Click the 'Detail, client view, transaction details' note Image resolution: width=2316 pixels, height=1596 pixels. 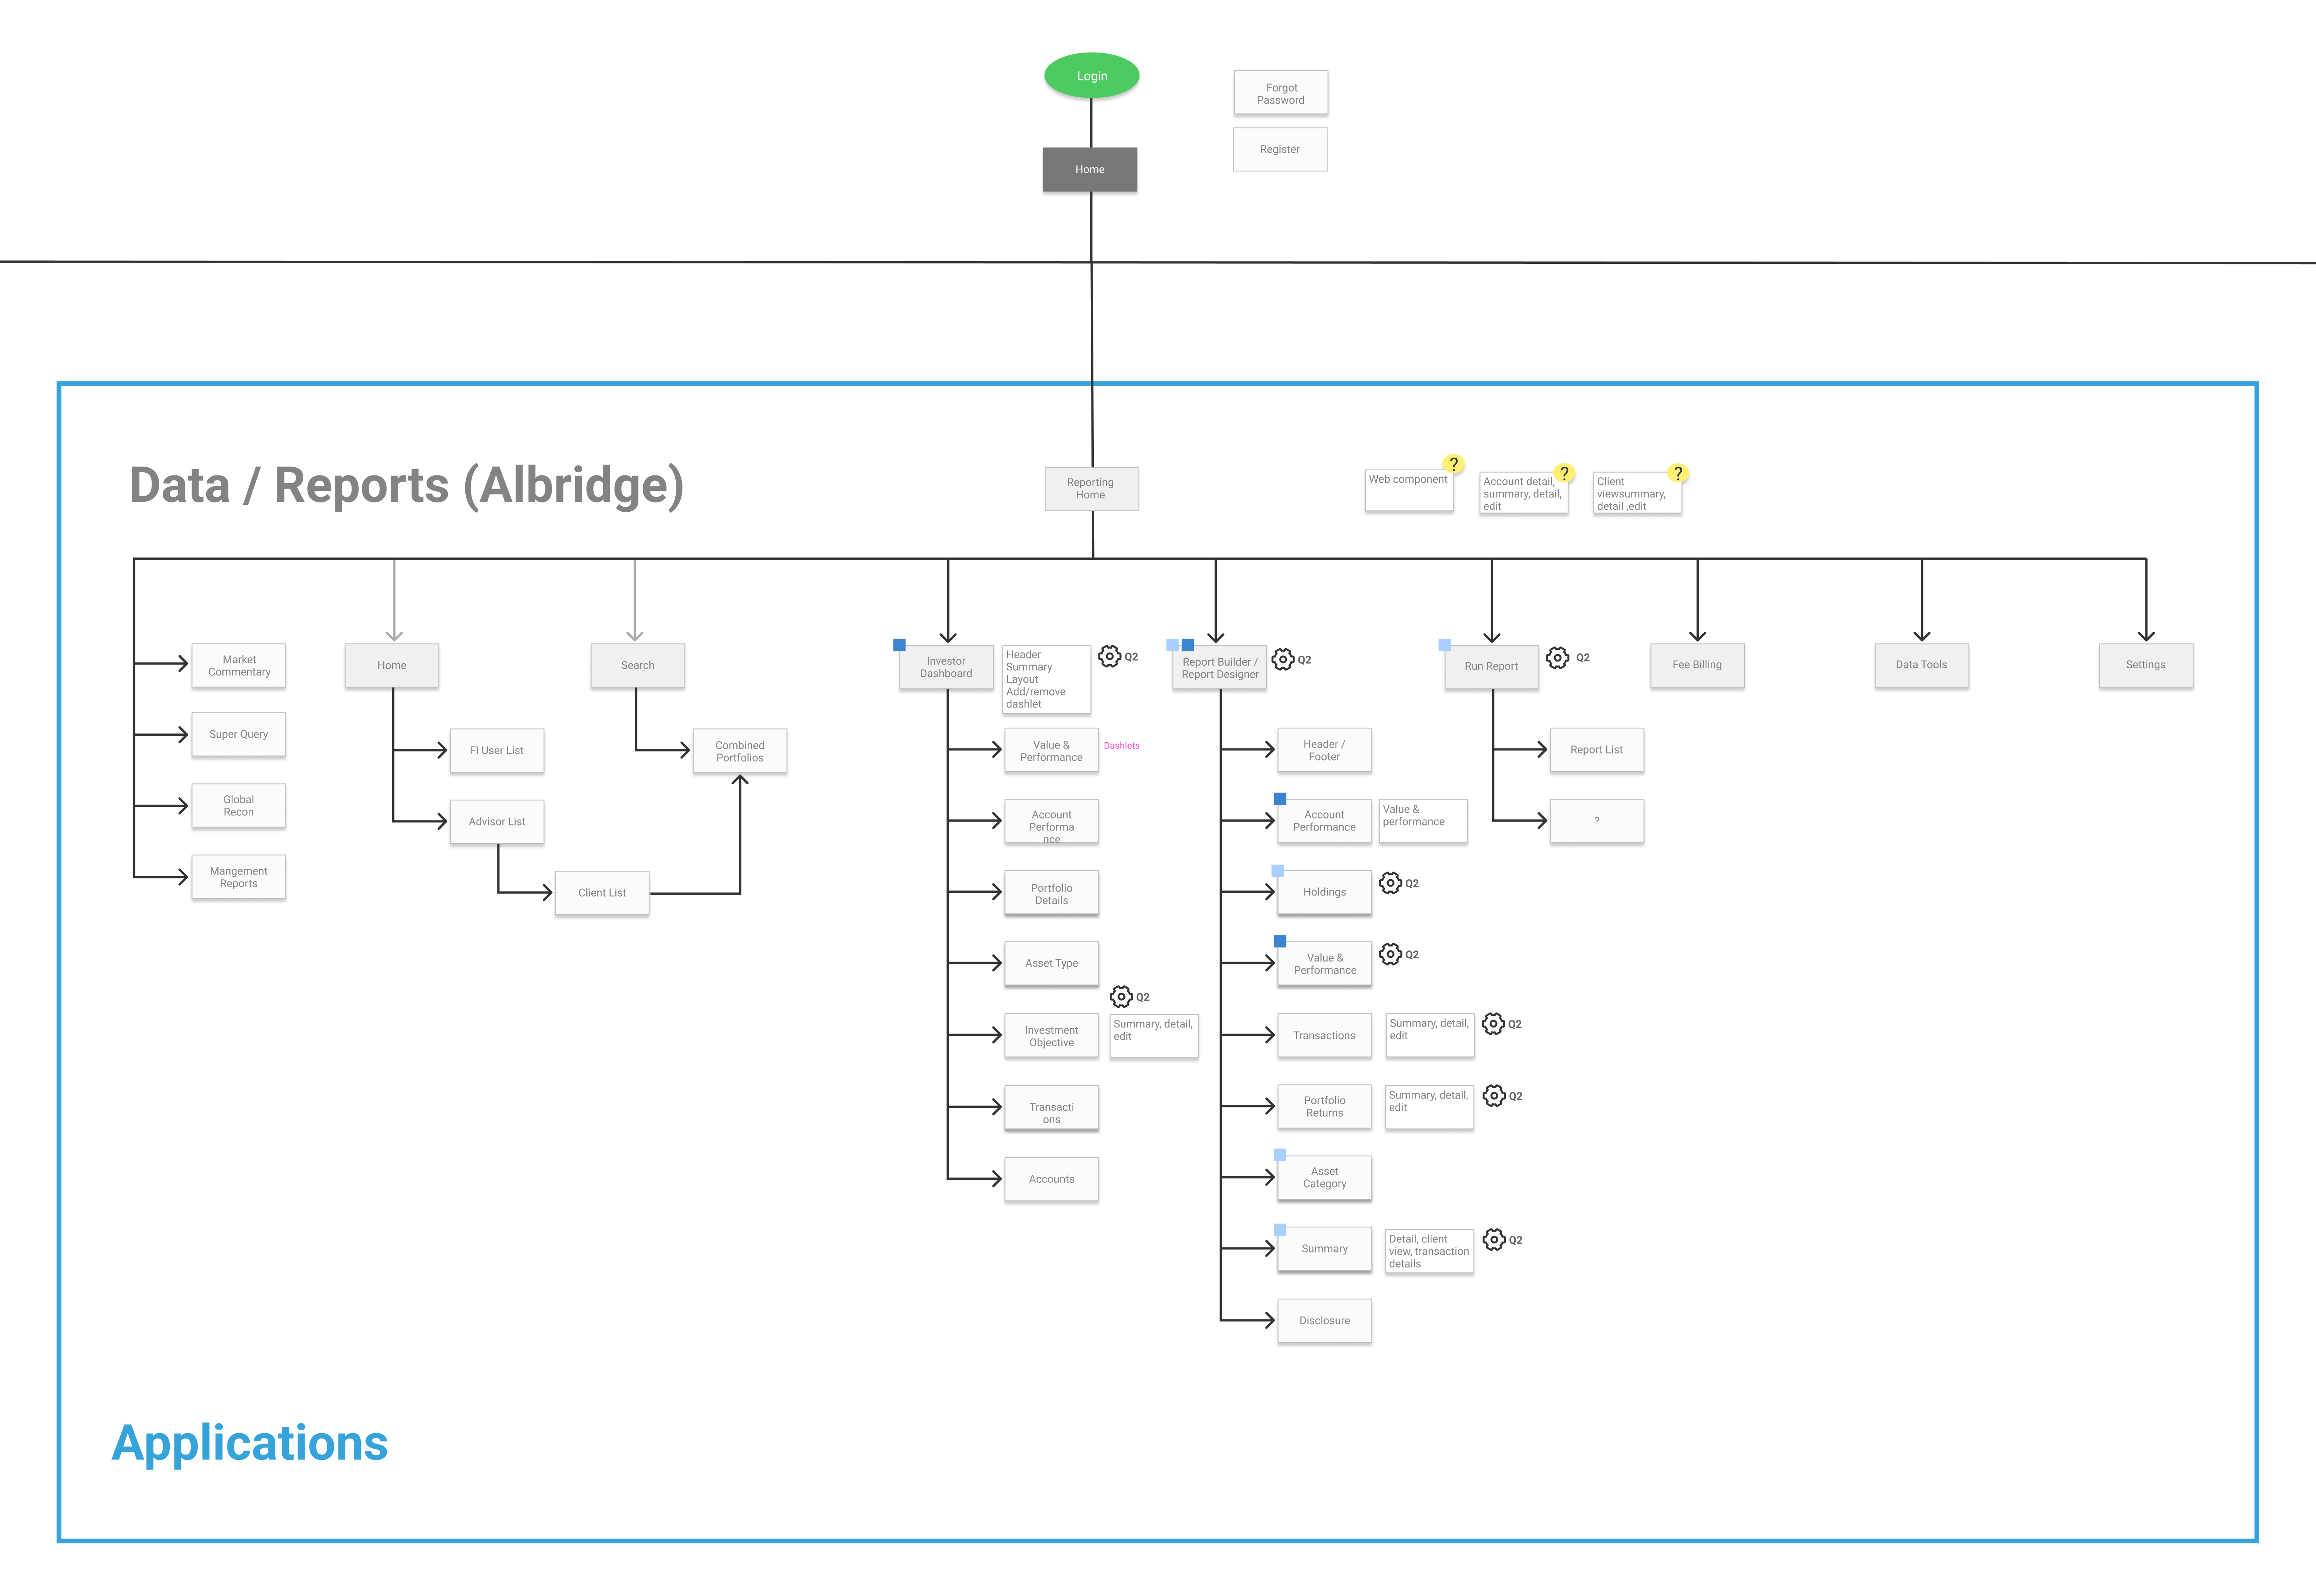[1429, 1251]
